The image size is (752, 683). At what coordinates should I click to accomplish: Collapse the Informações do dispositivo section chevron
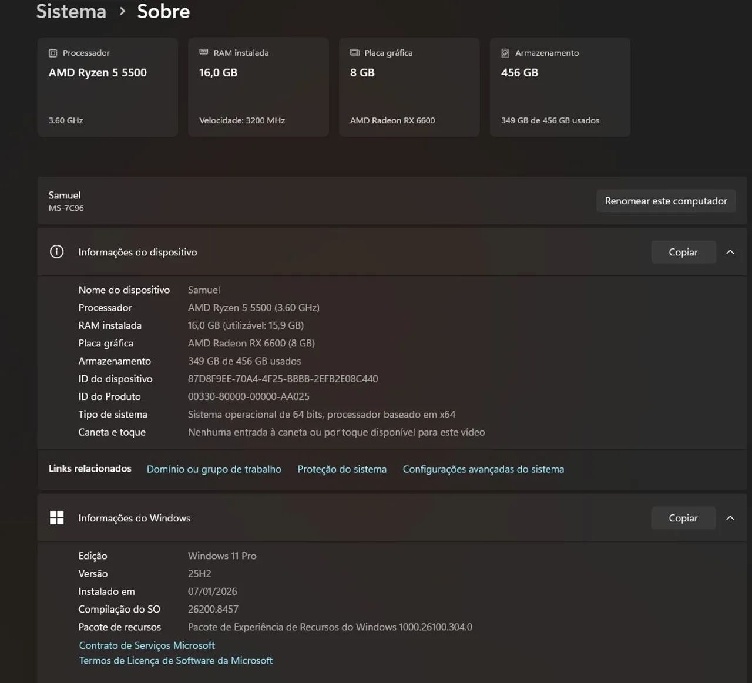coord(730,252)
